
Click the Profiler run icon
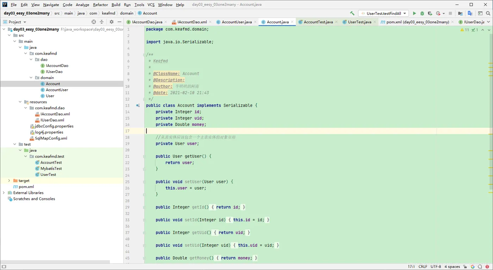(438, 13)
